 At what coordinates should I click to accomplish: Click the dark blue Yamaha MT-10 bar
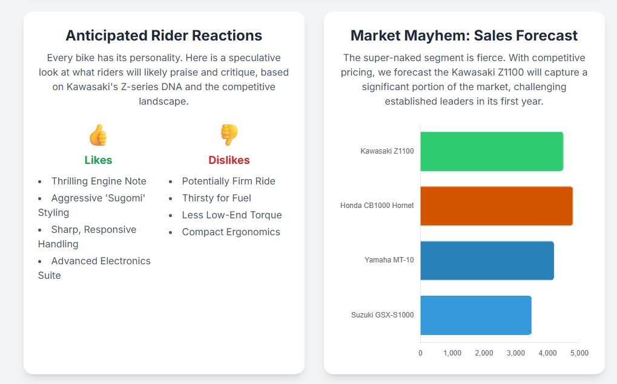click(487, 260)
